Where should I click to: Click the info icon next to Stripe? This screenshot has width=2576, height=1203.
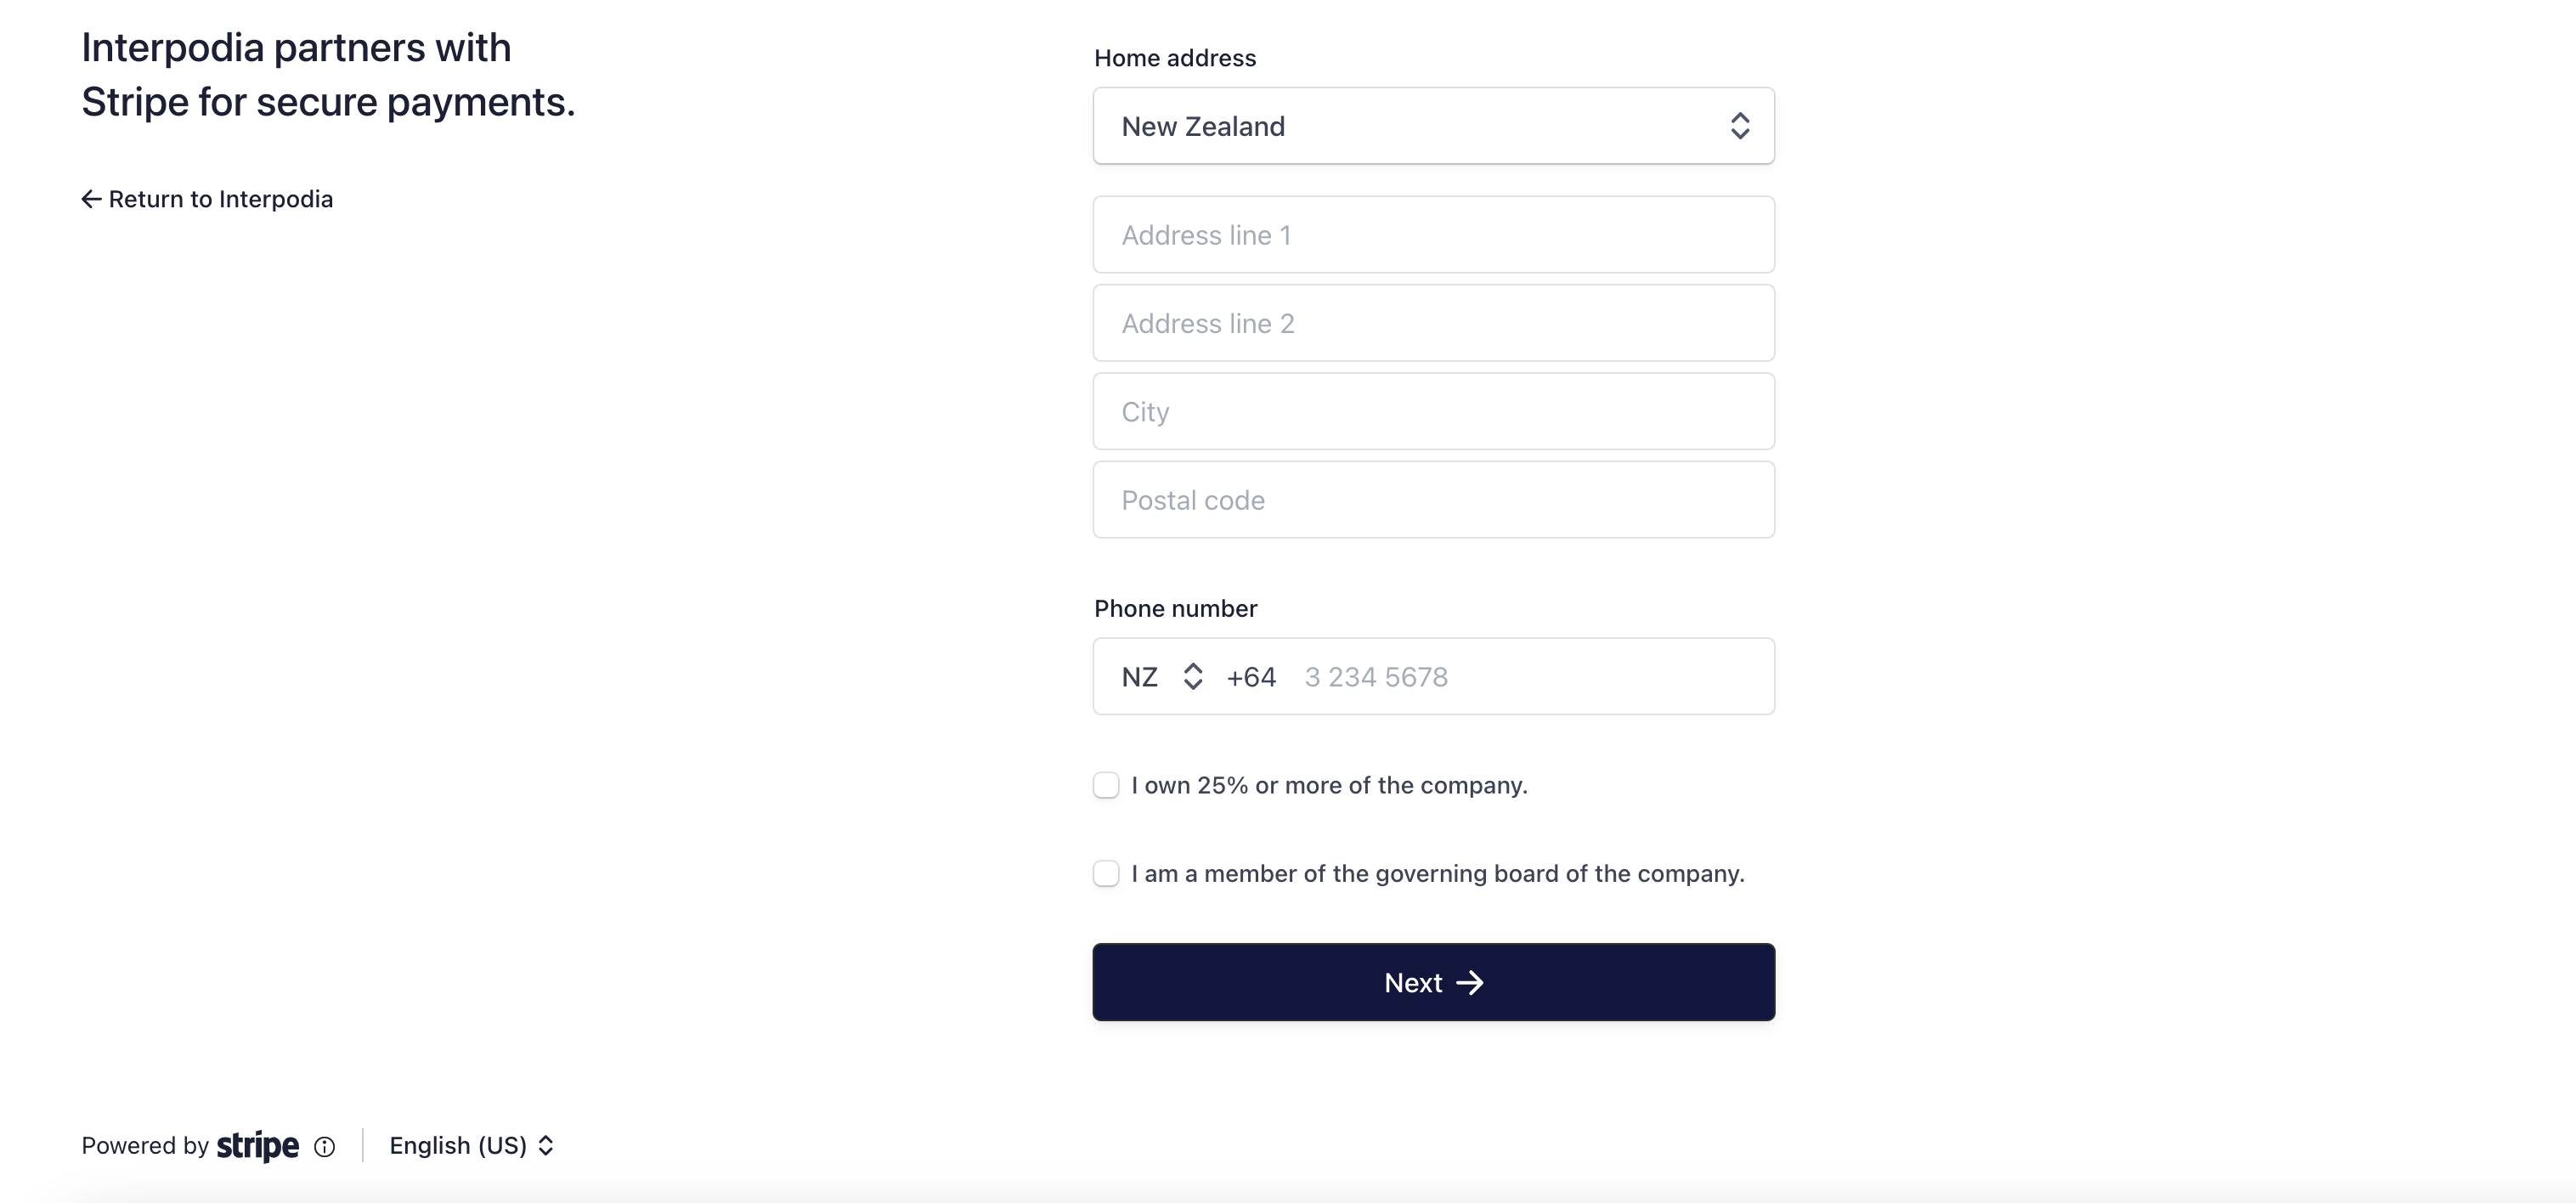pos(324,1147)
